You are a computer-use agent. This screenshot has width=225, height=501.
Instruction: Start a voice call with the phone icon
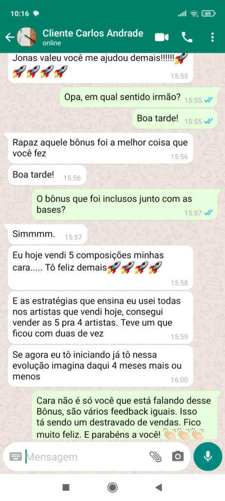click(187, 37)
